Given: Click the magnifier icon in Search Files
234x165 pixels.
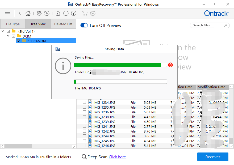Looking at the screenshot, I should click(226, 25).
